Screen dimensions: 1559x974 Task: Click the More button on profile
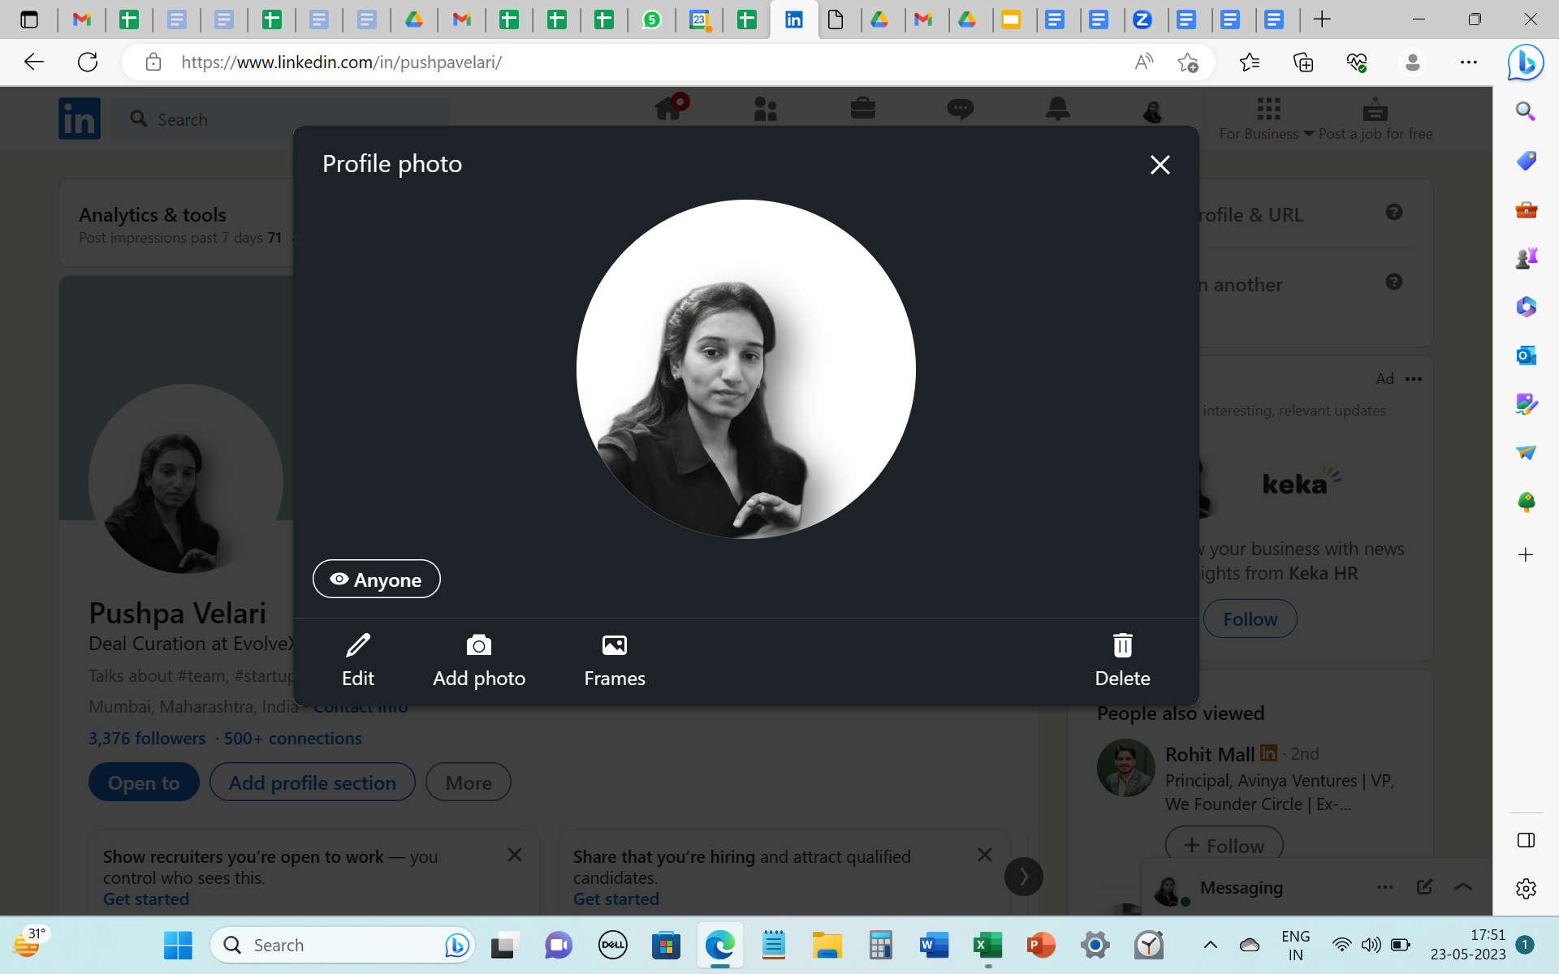[469, 782]
